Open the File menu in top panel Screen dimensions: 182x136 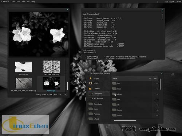pyautogui.click(x=13, y=1)
